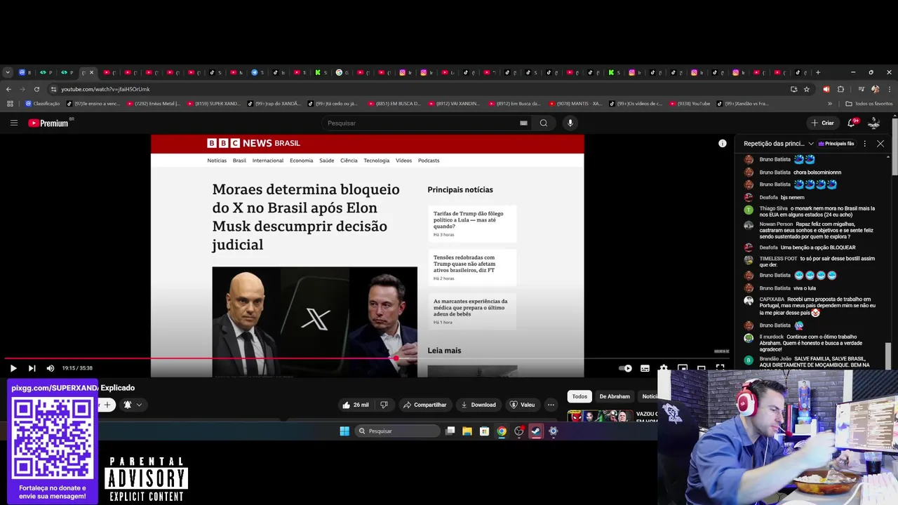Image resolution: width=898 pixels, height=505 pixels.
Task: Close the live chat replay panel
Action: pos(880,143)
